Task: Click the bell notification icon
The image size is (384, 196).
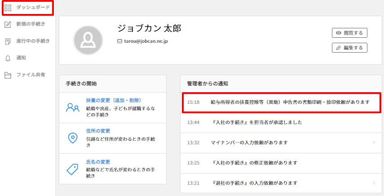Action: [x=8, y=58]
